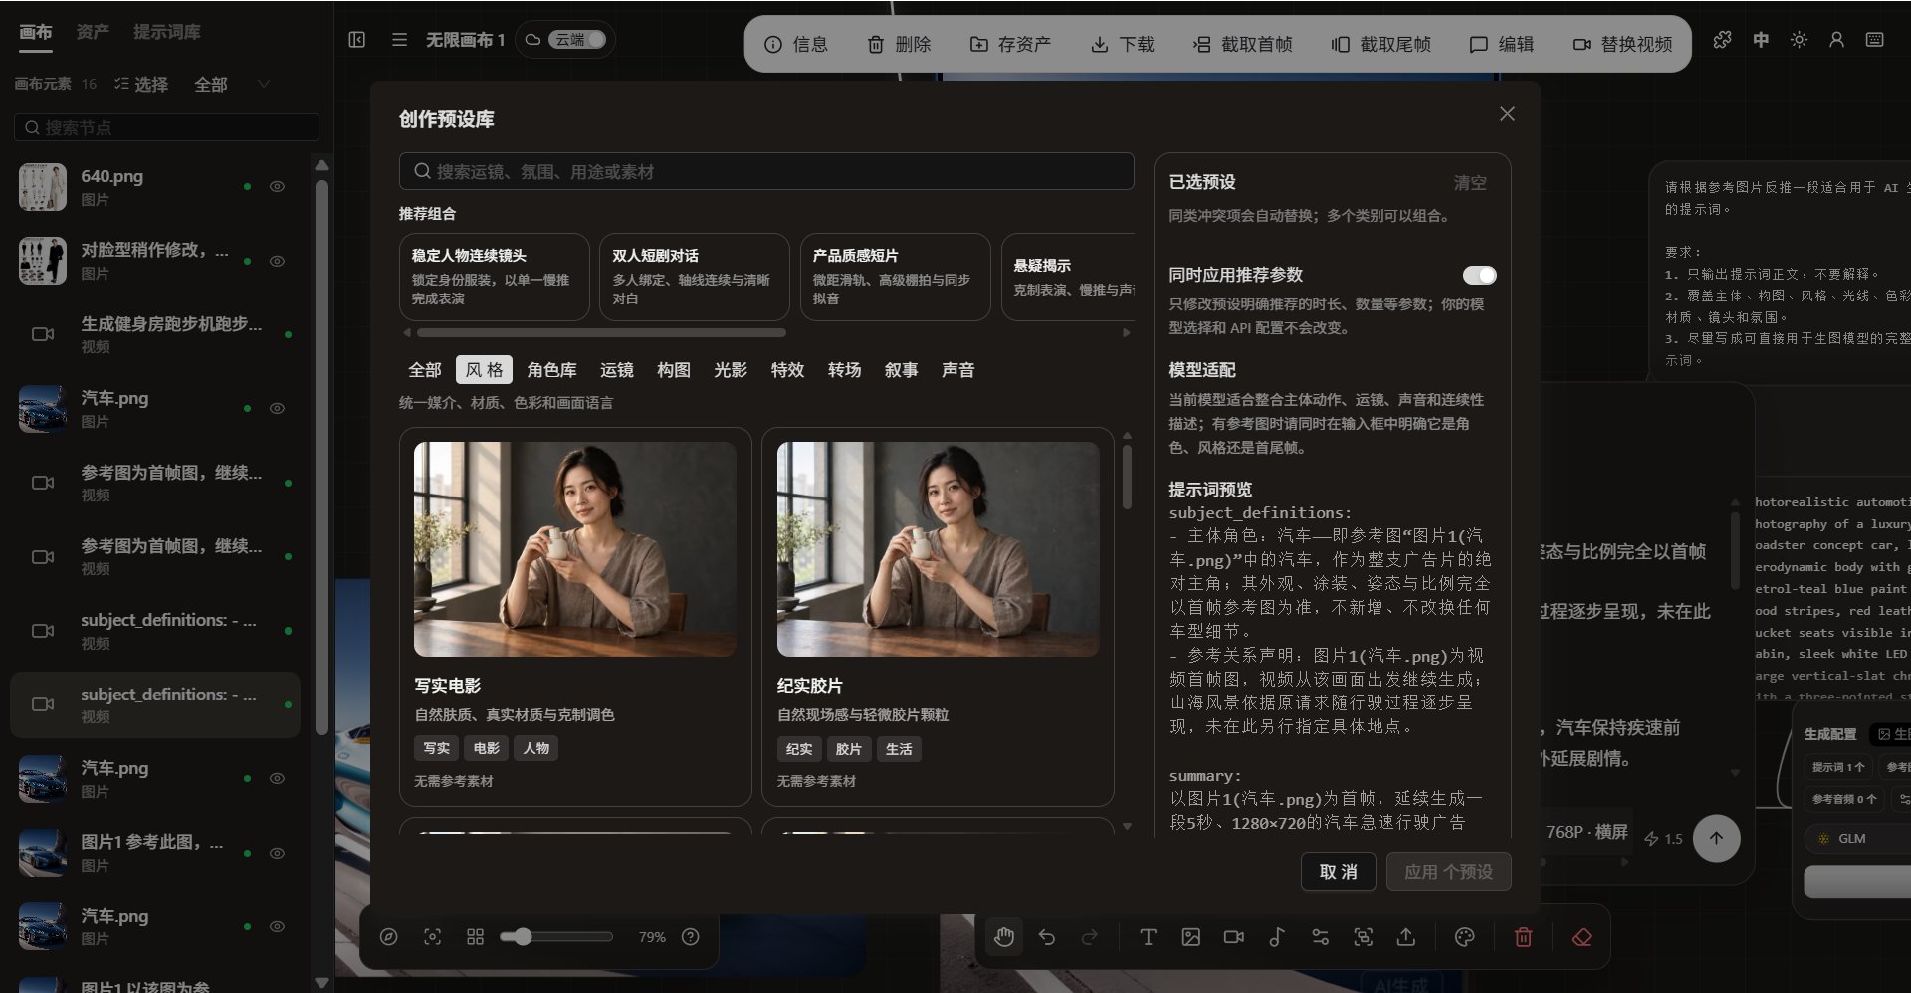Open the hamburger menu beside 无限画布 1
The height and width of the screenshot is (993, 1911).
[399, 40]
